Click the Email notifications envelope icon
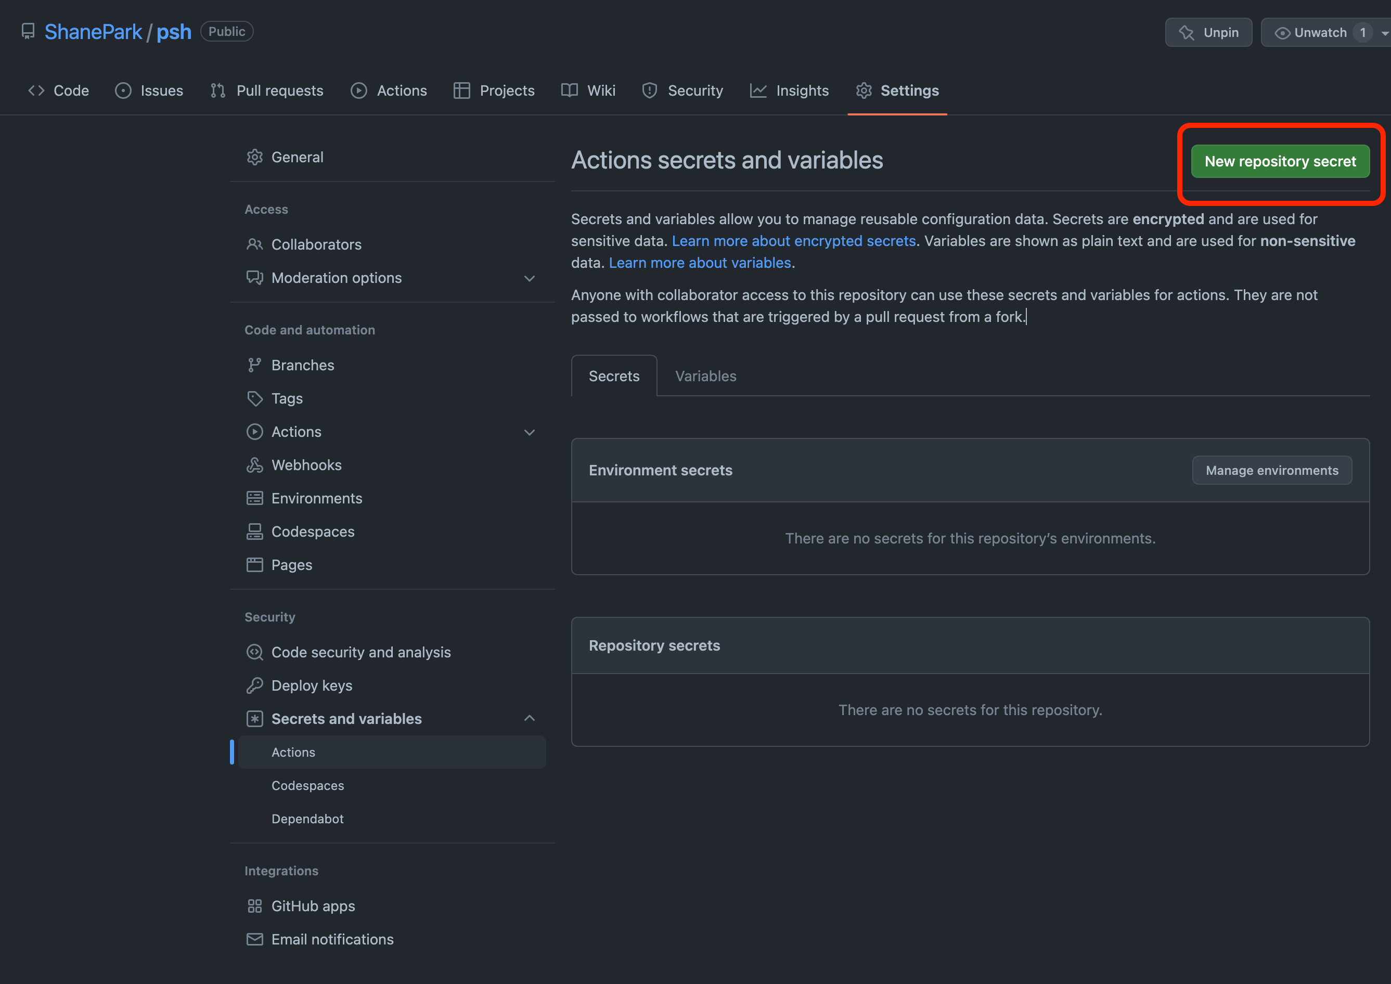Image resolution: width=1391 pixels, height=984 pixels. coord(254,939)
